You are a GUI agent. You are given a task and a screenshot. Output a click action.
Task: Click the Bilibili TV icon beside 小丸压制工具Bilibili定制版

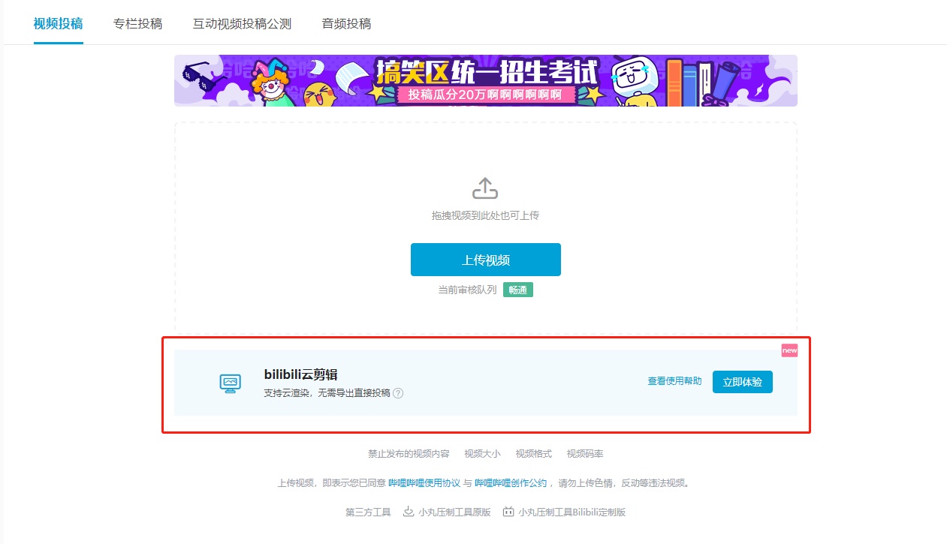[508, 512]
